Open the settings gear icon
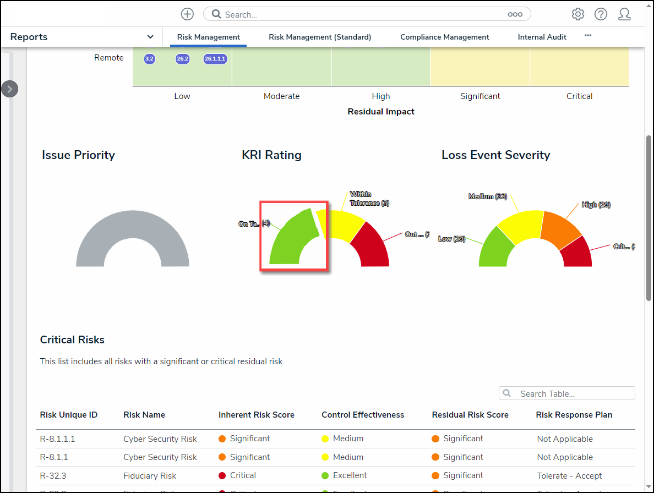This screenshot has height=493, width=654. (x=577, y=14)
